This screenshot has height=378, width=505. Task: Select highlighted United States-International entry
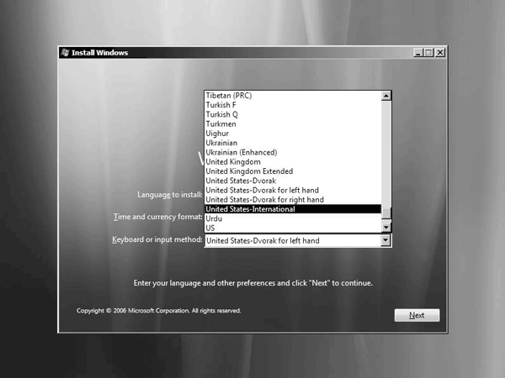[x=293, y=209]
